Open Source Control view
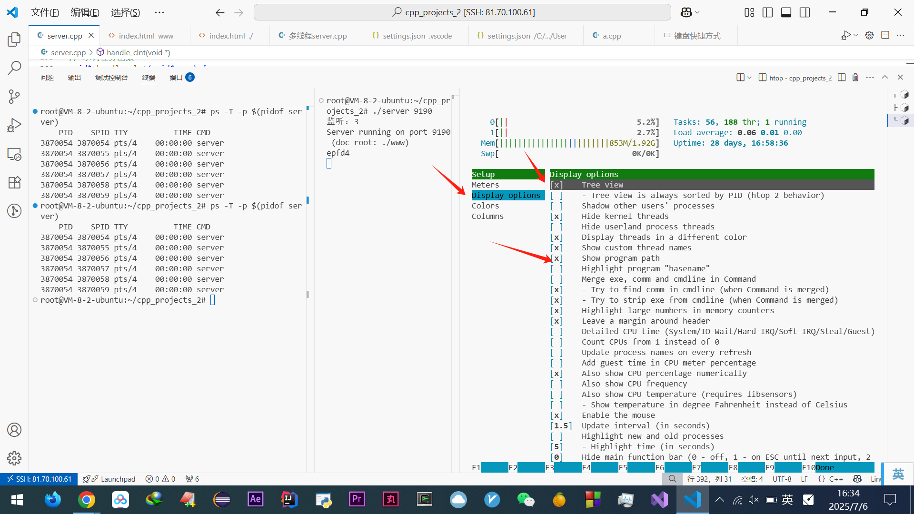The width and height of the screenshot is (914, 514). click(x=14, y=97)
